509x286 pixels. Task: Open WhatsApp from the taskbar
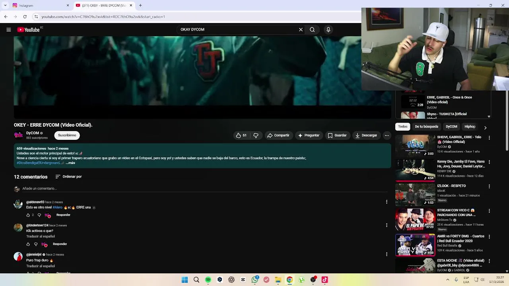tap(255, 280)
